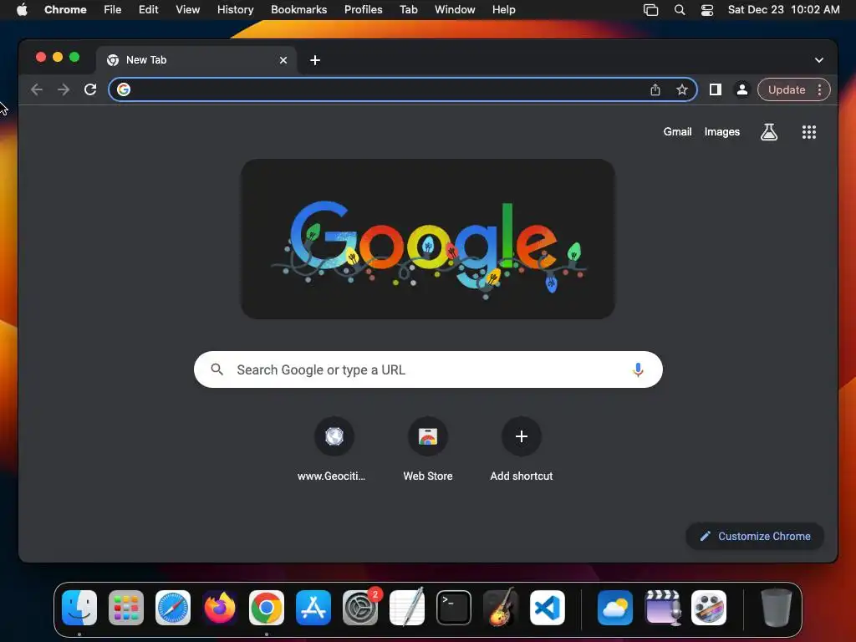Screen dimensions: 856x642
Task: Reload the page with the refresh icon
Action: [90, 89]
